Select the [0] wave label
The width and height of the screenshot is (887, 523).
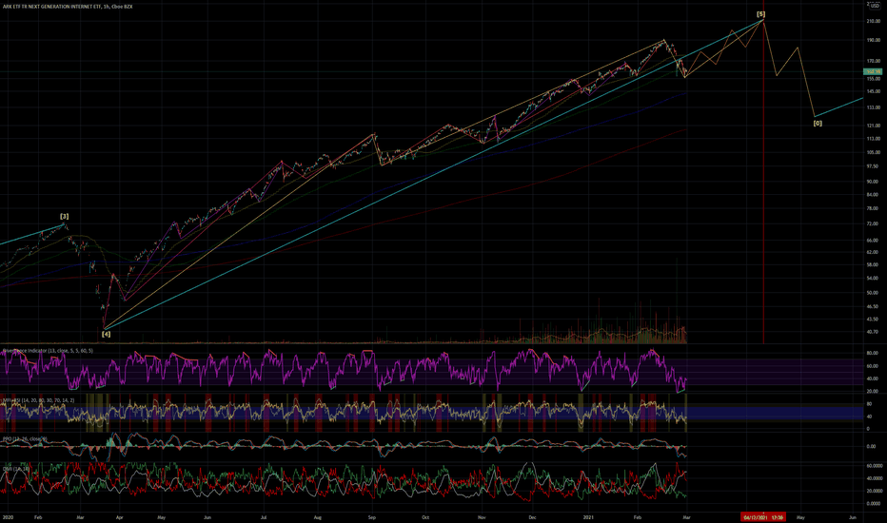point(818,124)
